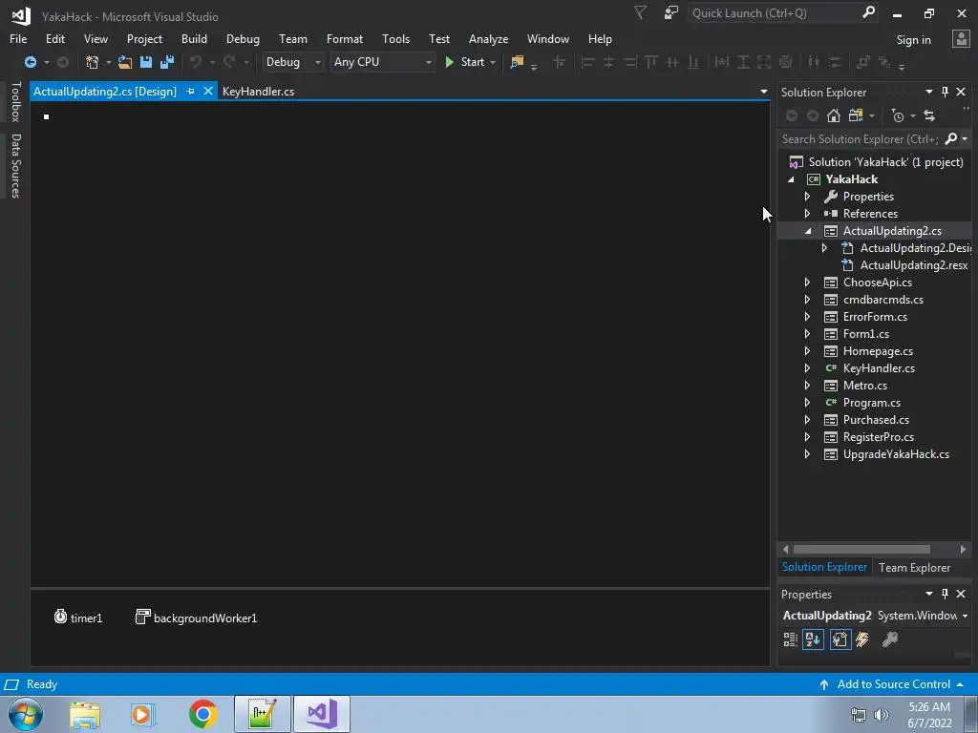Open the Data Sources side panel

coord(15,166)
